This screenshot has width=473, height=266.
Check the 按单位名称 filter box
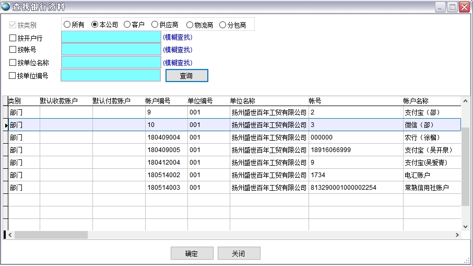click(x=13, y=63)
